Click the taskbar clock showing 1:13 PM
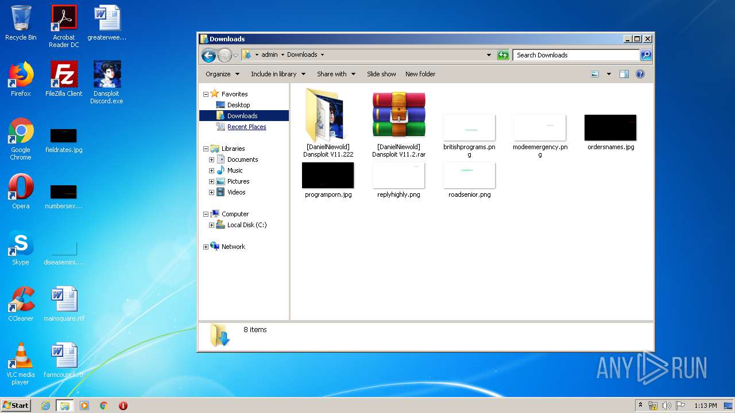Image resolution: width=735 pixels, height=413 pixels. click(705, 406)
